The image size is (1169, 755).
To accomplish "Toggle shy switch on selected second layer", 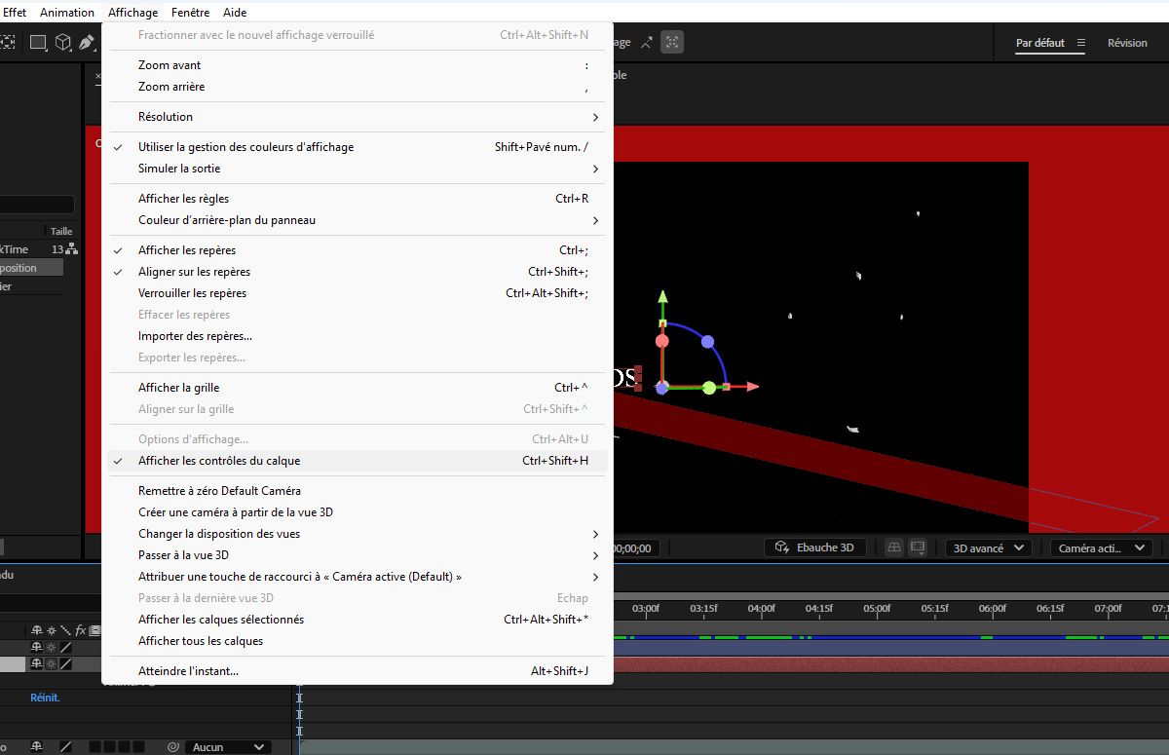I will (x=37, y=663).
